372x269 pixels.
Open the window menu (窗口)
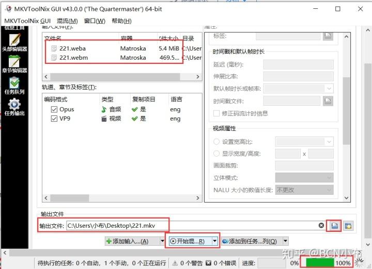(x=95, y=21)
